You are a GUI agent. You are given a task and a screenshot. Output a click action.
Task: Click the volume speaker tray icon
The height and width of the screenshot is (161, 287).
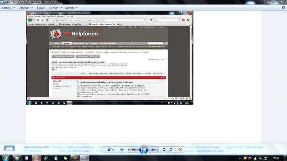point(260,158)
